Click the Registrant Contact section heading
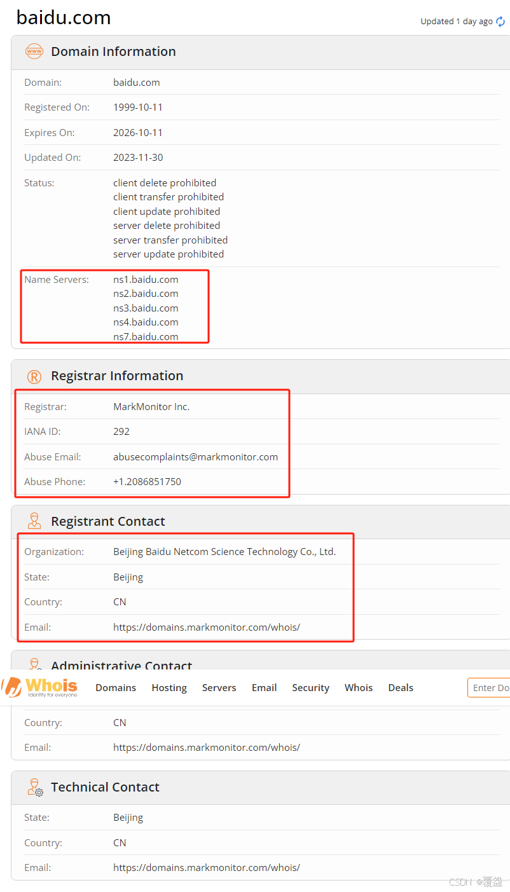The height and width of the screenshot is (892, 510). [x=108, y=521]
